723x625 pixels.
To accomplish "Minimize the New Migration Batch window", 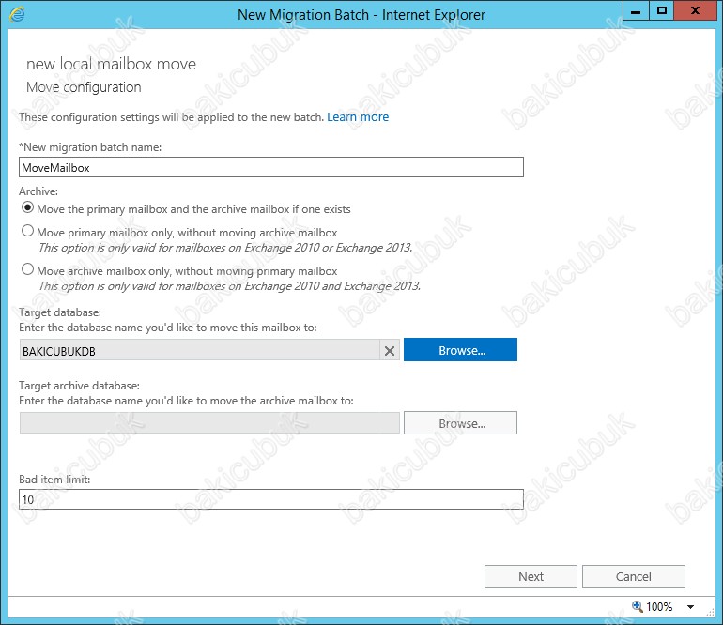I will pos(635,10).
